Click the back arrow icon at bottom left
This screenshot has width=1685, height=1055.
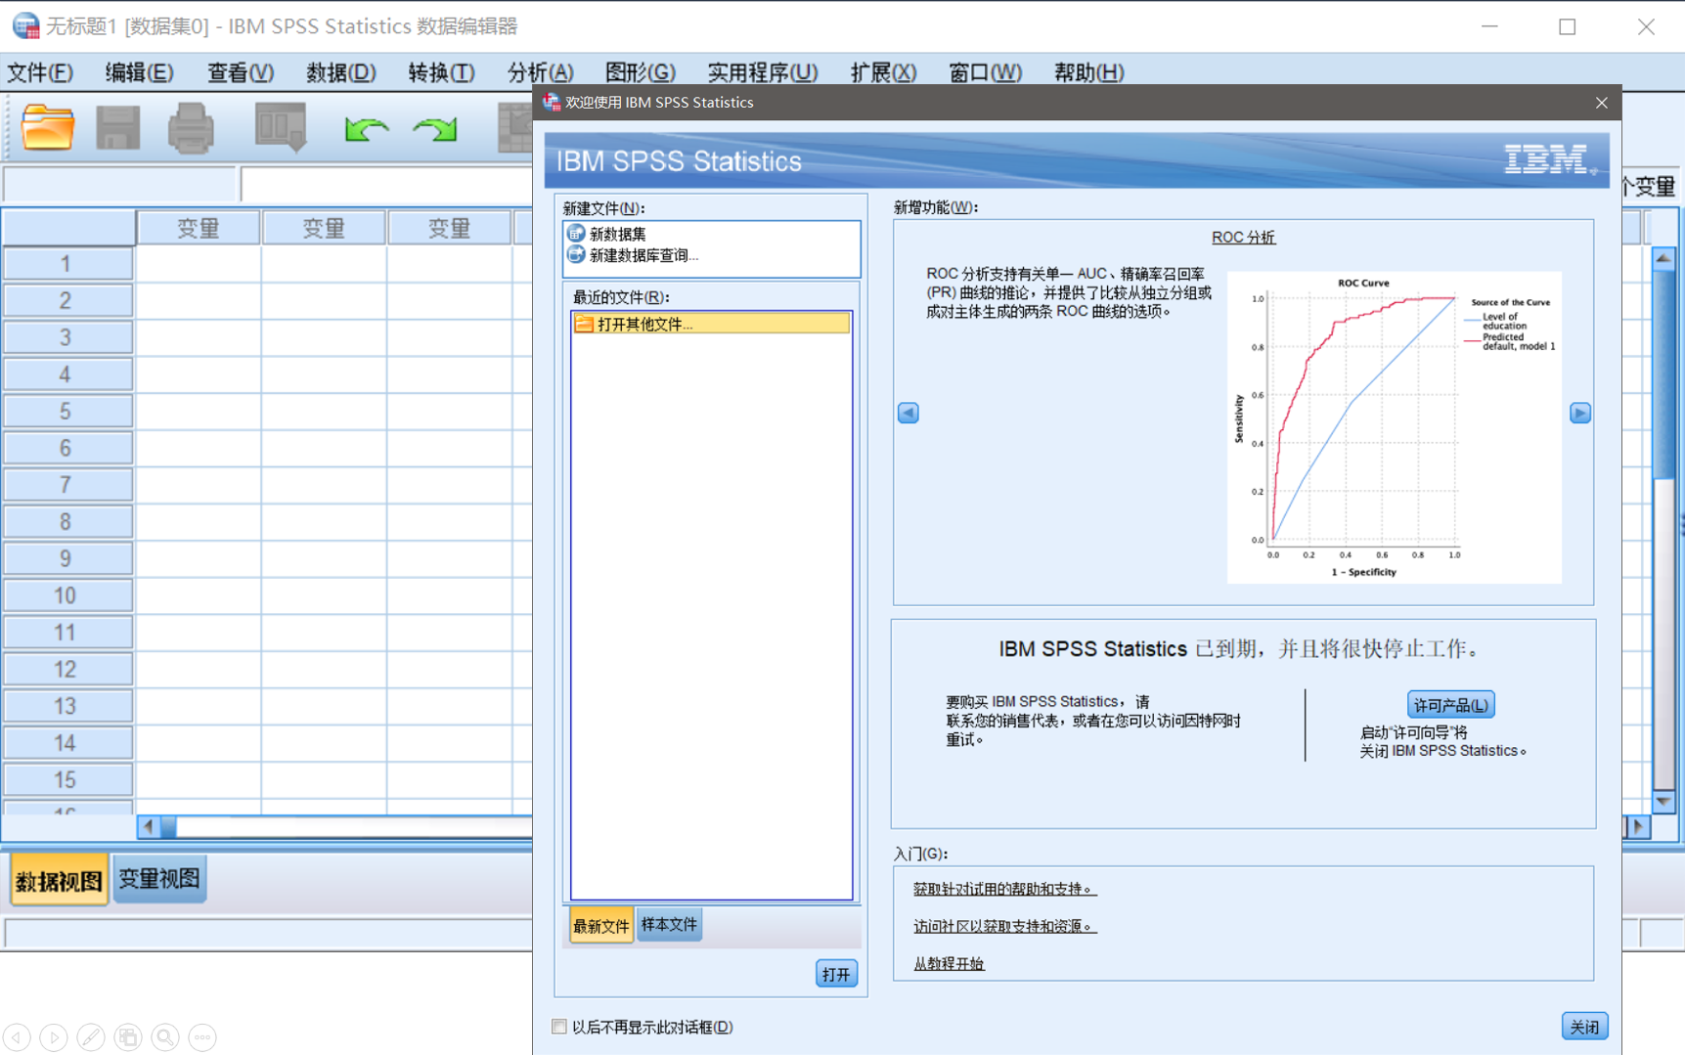point(18,1036)
